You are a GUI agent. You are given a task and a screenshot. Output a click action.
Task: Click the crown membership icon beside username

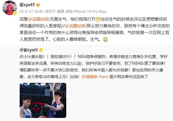click(38, 5)
